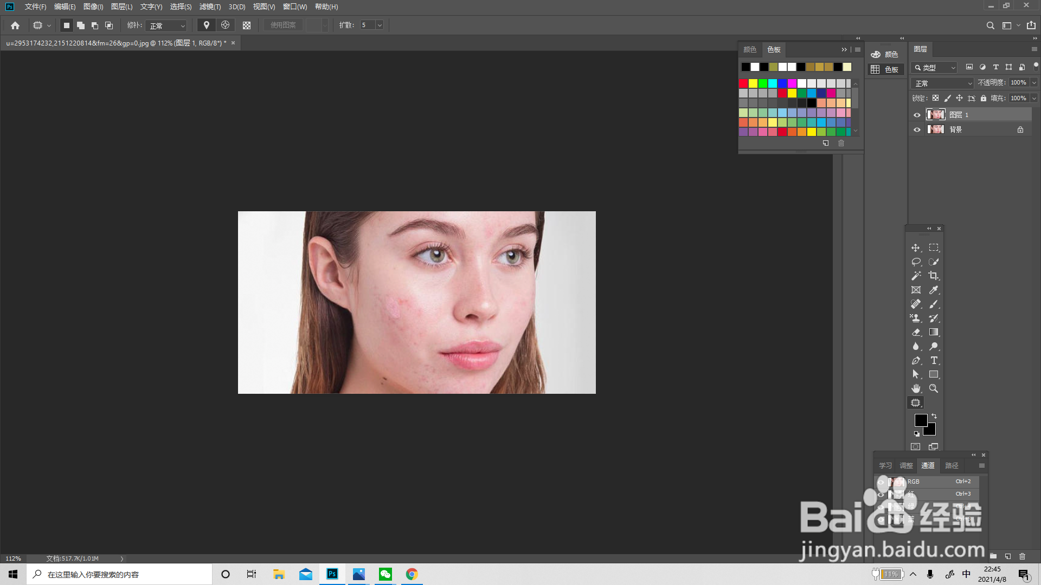This screenshot has height=585, width=1041.
Task: Select the Horizontal Type tool
Action: (x=934, y=360)
